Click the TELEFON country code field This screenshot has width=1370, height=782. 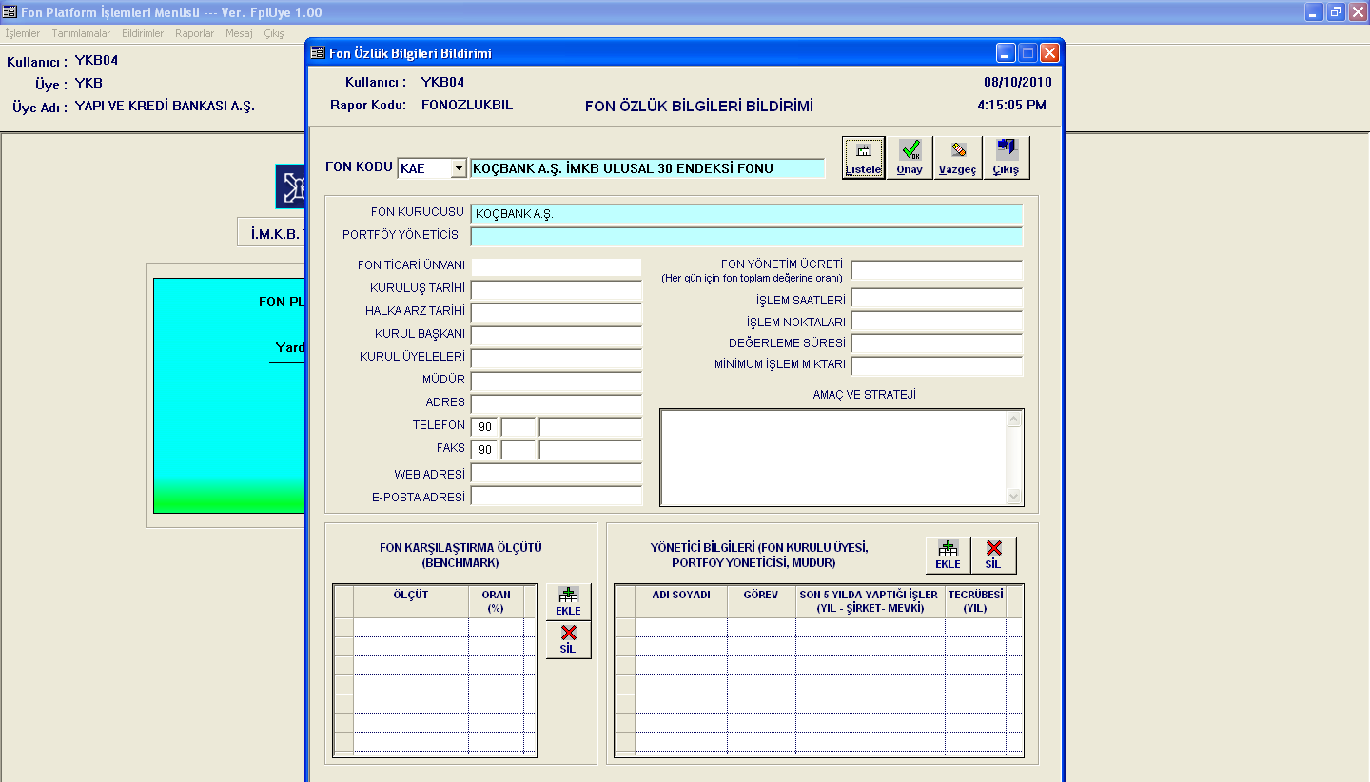click(x=484, y=427)
